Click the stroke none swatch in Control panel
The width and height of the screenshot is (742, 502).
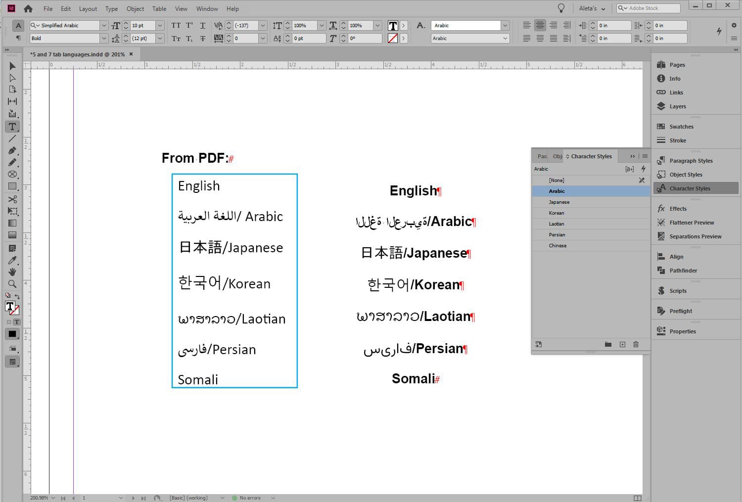(393, 38)
